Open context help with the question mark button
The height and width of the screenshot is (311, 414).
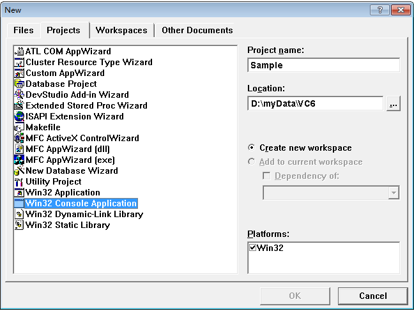(379, 10)
